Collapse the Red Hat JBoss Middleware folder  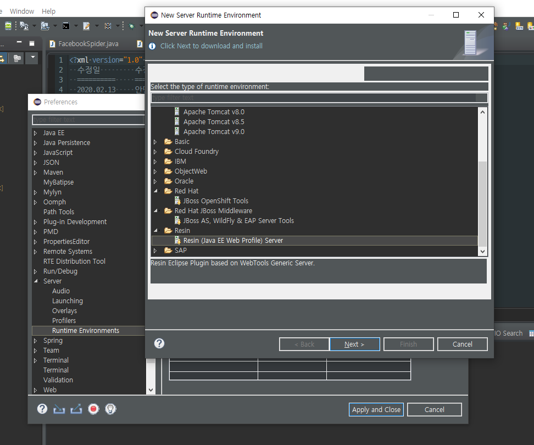(155, 211)
